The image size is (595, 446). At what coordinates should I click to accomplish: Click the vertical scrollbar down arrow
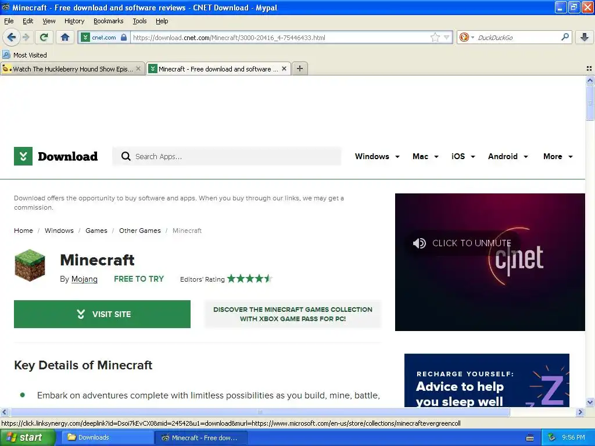(x=590, y=402)
